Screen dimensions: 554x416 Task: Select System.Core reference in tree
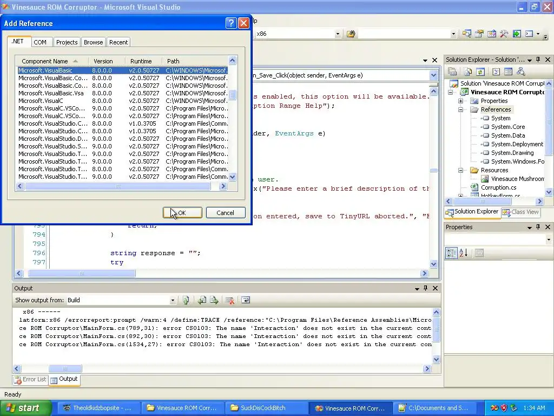tap(507, 127)
